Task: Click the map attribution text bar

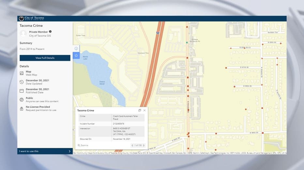Action: click(180, 153)
